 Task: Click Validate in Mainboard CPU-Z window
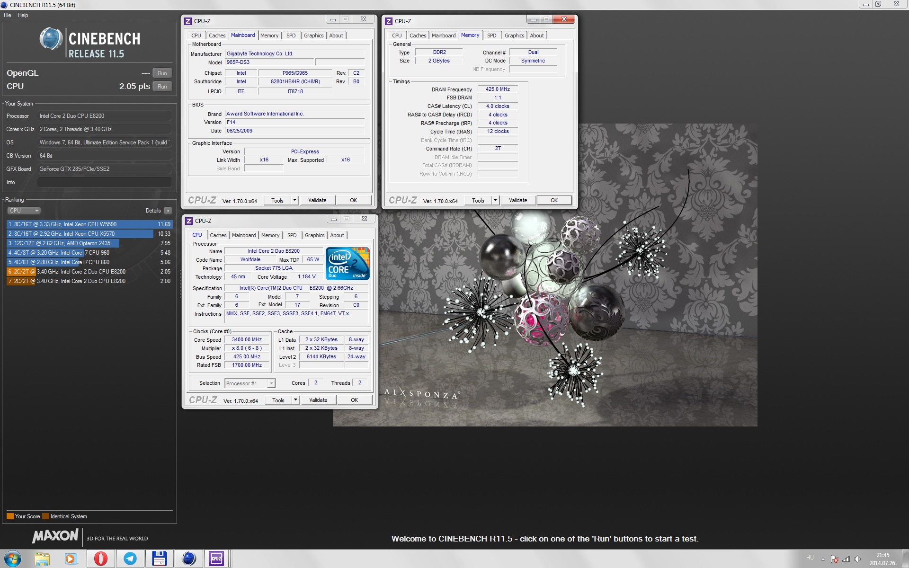click(x=317, y=200)
